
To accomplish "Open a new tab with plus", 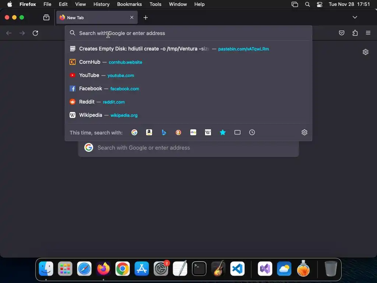I will pos(145,18).
